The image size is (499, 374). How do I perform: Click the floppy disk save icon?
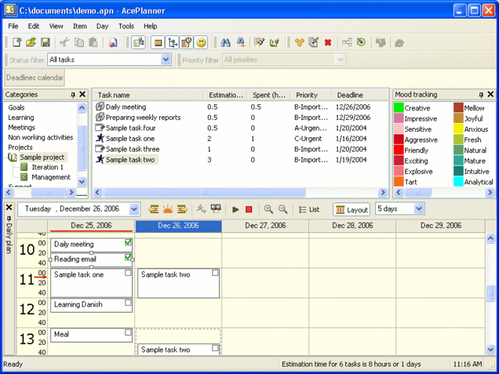pos(45,42)
